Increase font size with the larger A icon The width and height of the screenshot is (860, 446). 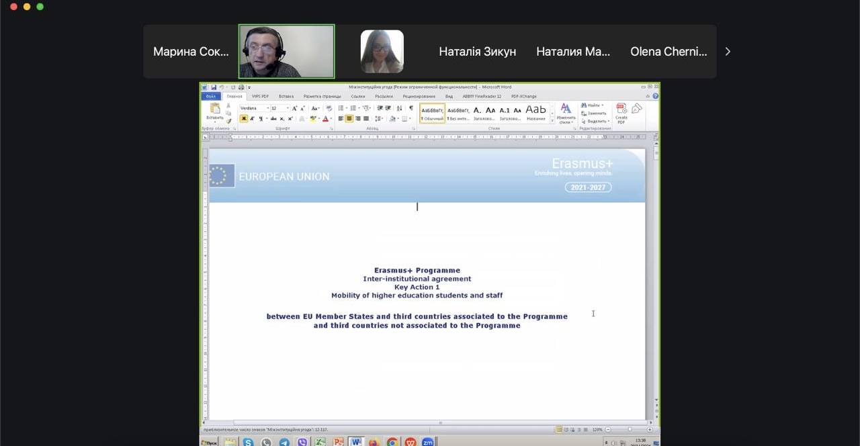(x=294, y=108)
